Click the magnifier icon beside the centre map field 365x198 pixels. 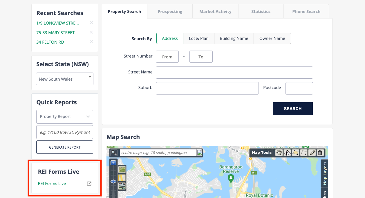pos(114,153)
